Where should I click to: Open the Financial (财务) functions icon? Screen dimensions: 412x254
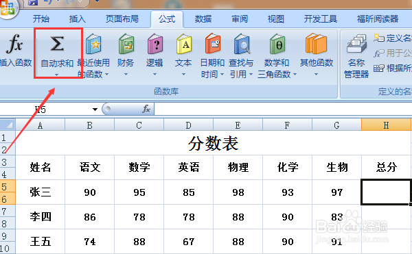126,43
